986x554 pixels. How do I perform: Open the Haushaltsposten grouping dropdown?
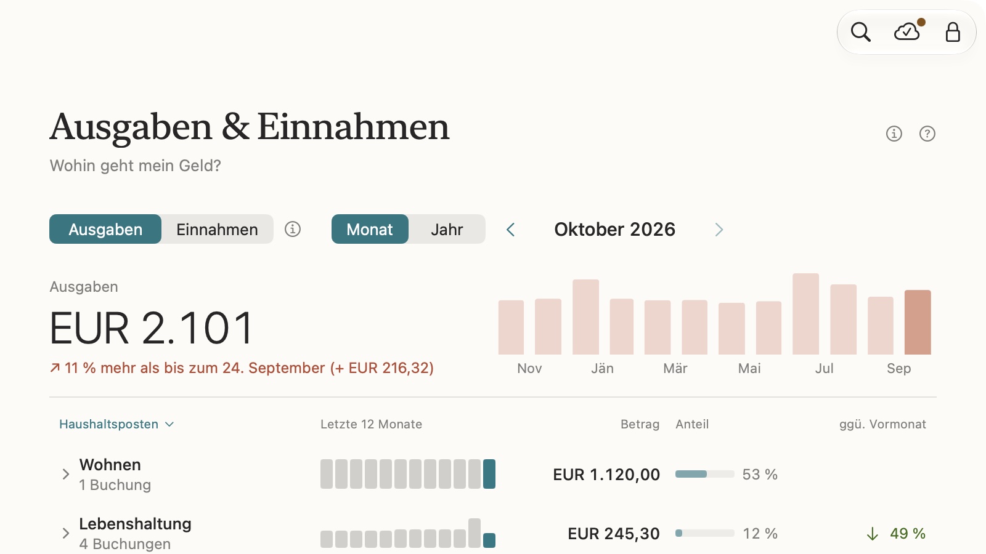(116, 424)
